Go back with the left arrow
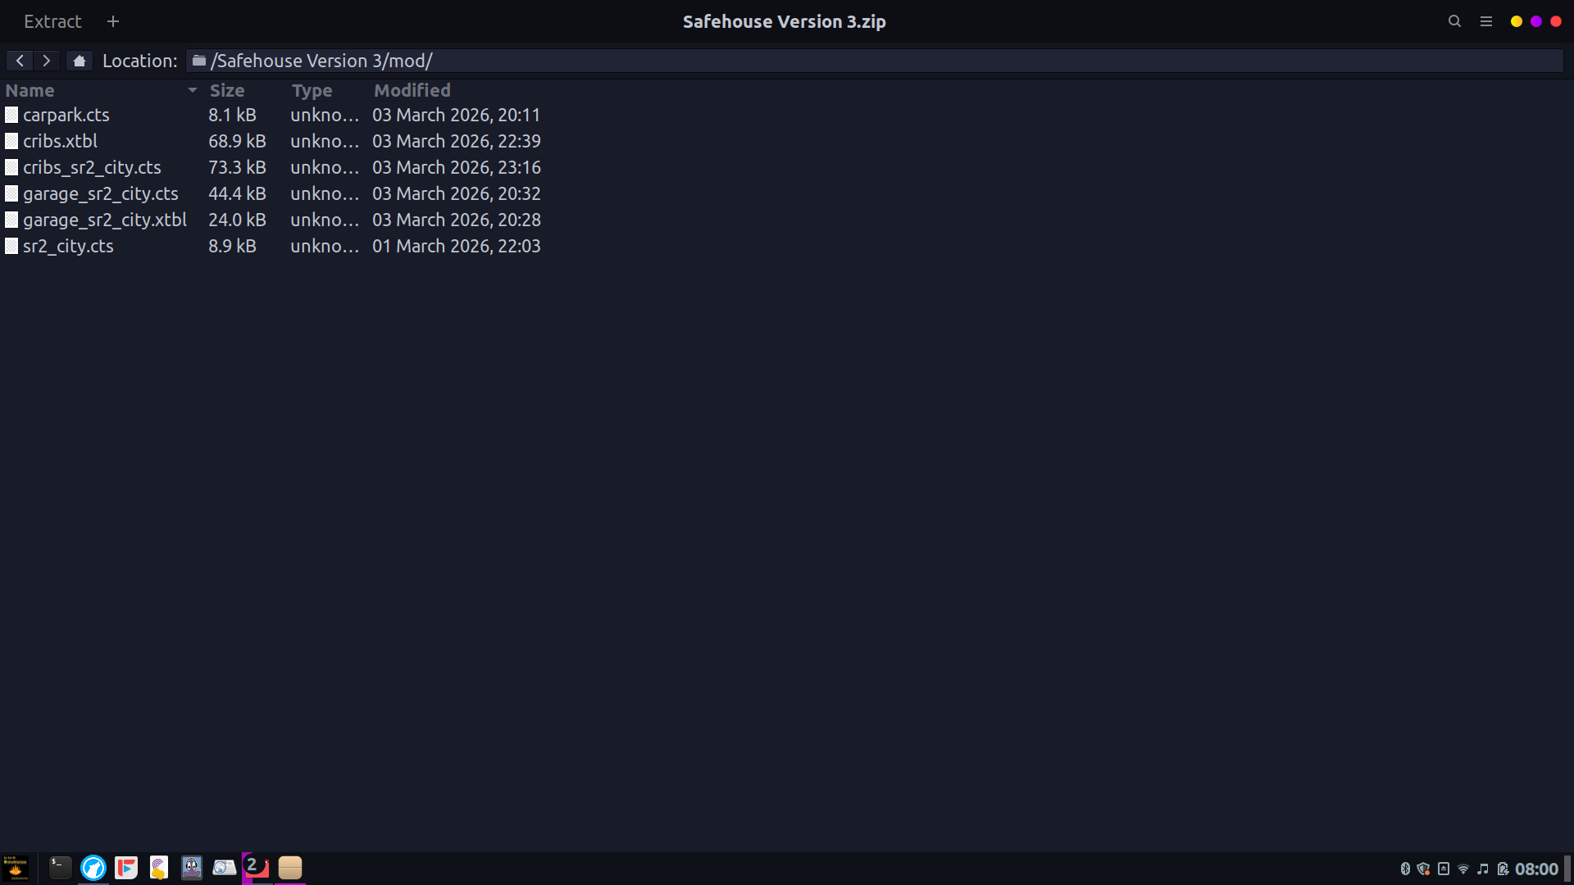Screen dimensions: 1574x885 click(x=20, y=61)
